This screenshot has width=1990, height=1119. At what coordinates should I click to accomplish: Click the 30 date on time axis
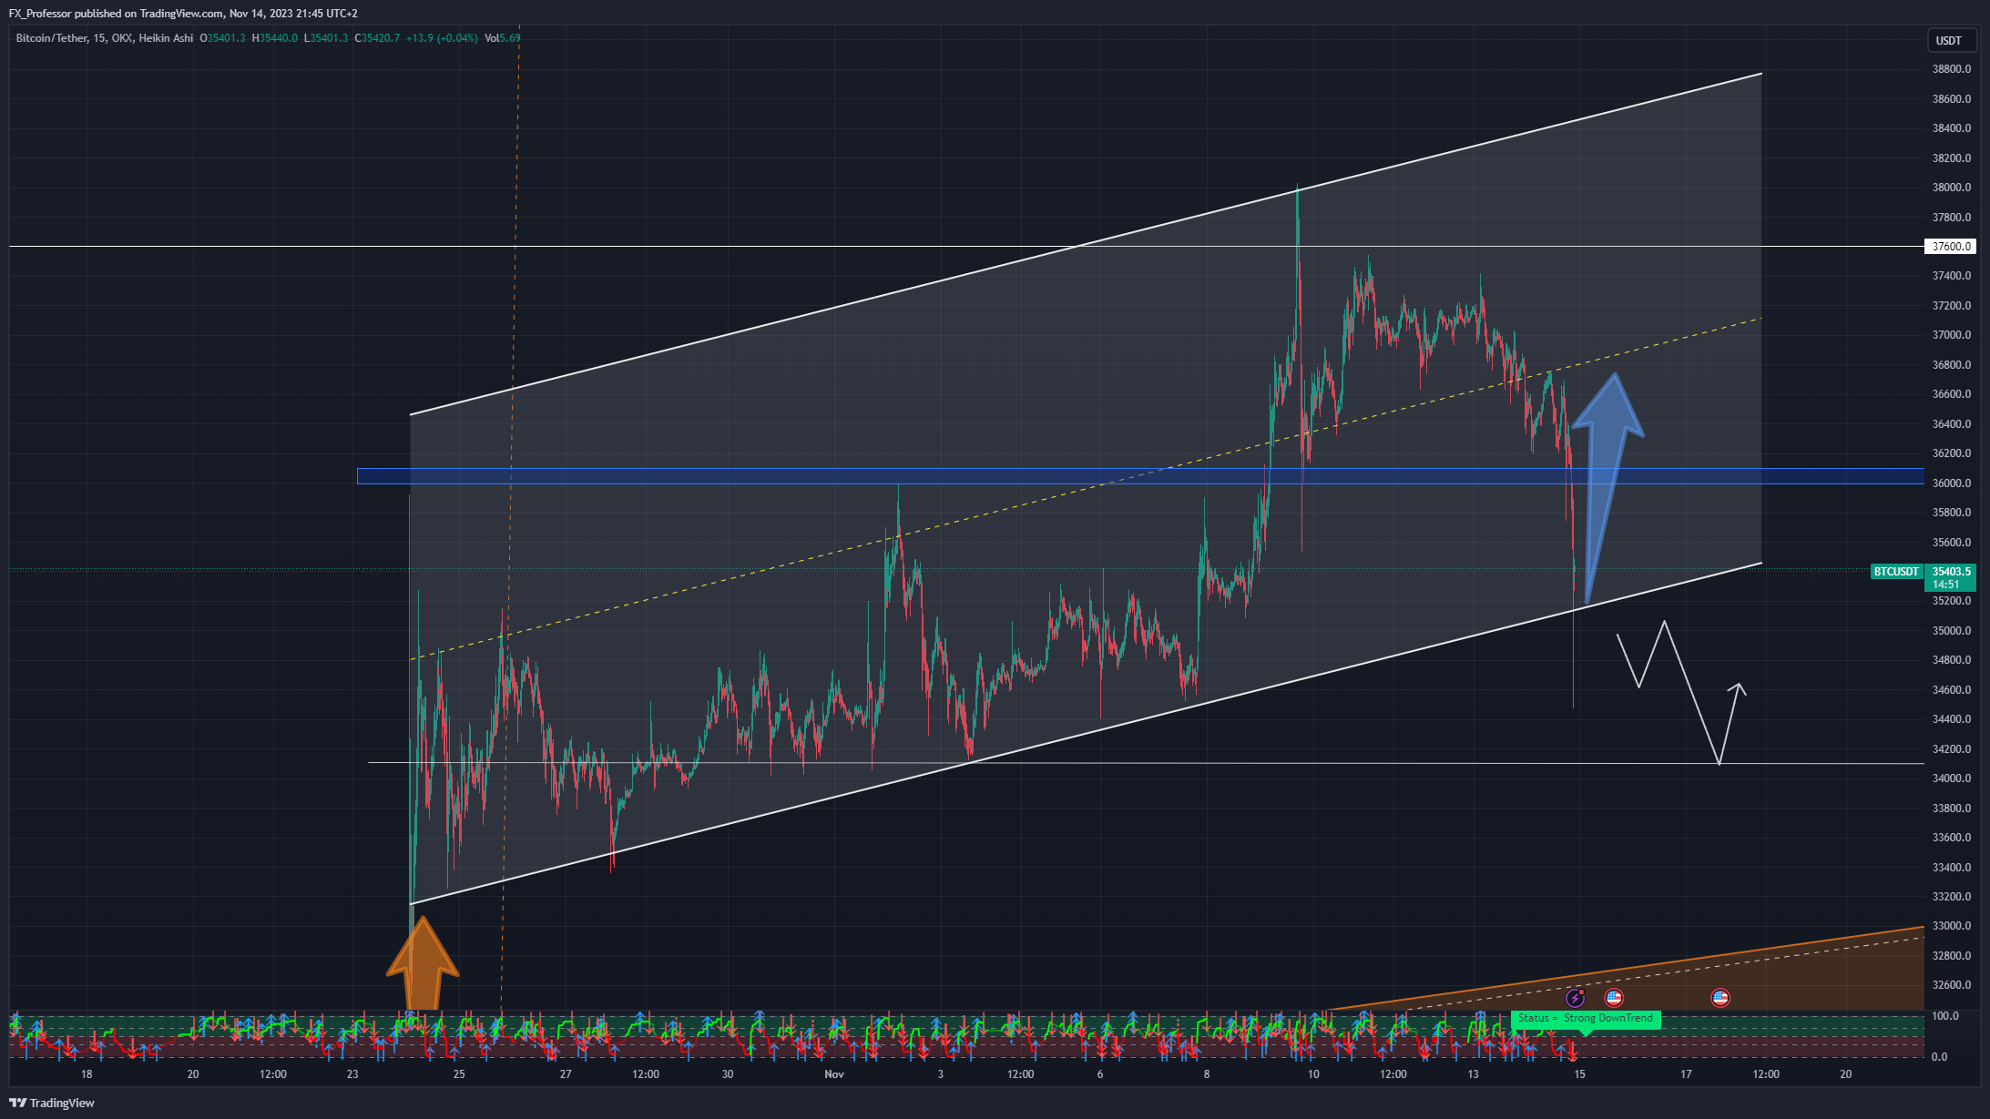728,1074
